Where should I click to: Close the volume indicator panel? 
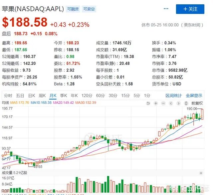[201, 173]
